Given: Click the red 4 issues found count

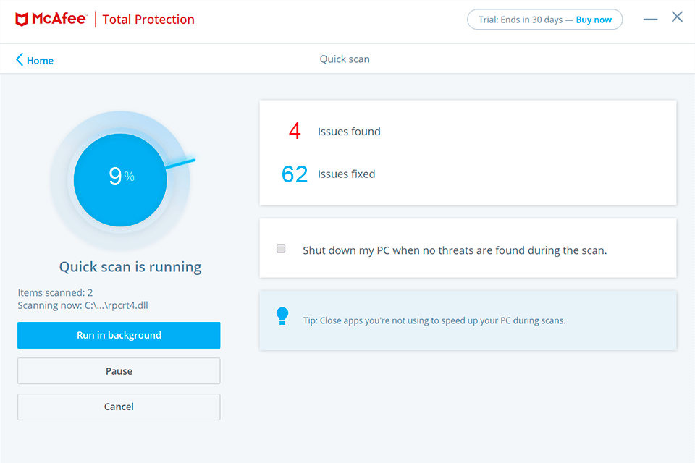Looking at the screenshot, I should coord(295,132).
